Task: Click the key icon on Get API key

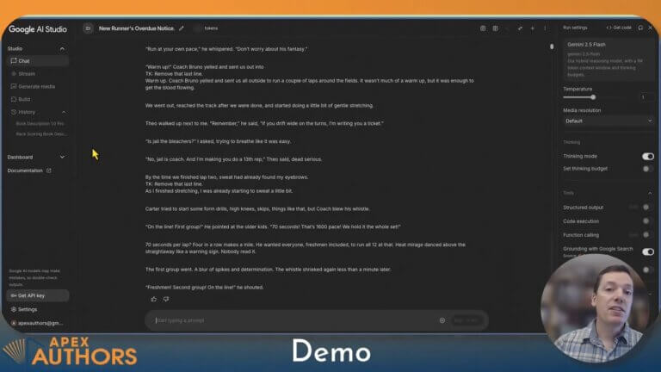Action: 13,295
